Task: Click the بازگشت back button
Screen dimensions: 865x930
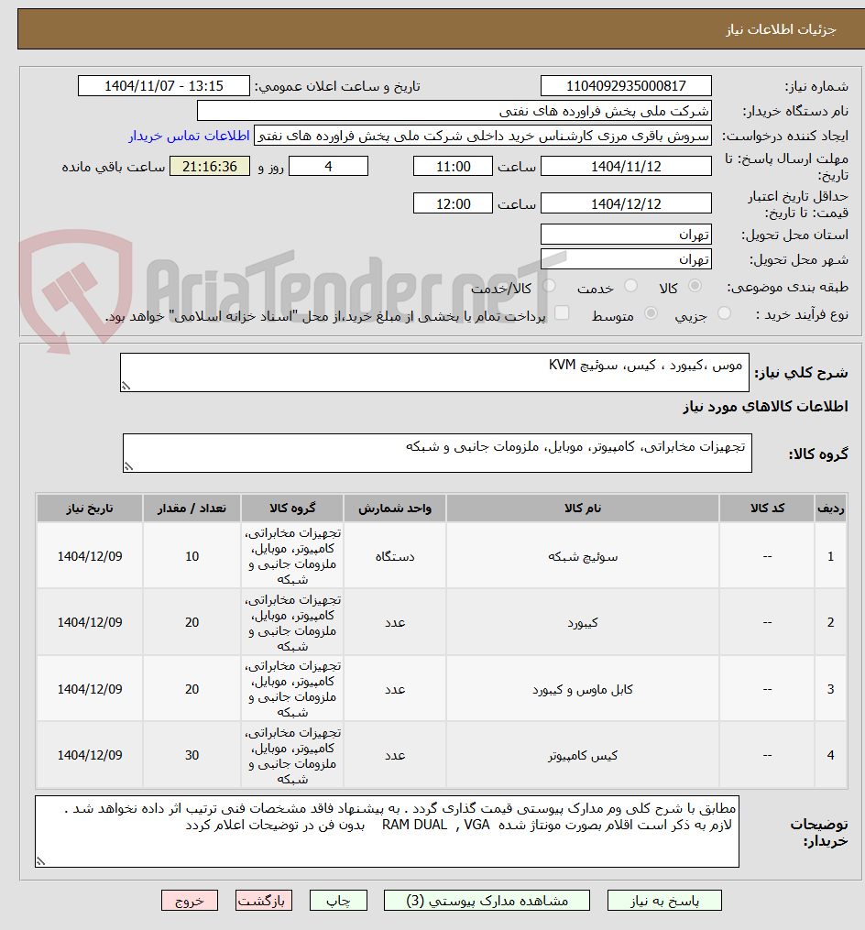Action: [x=263, y=901]
